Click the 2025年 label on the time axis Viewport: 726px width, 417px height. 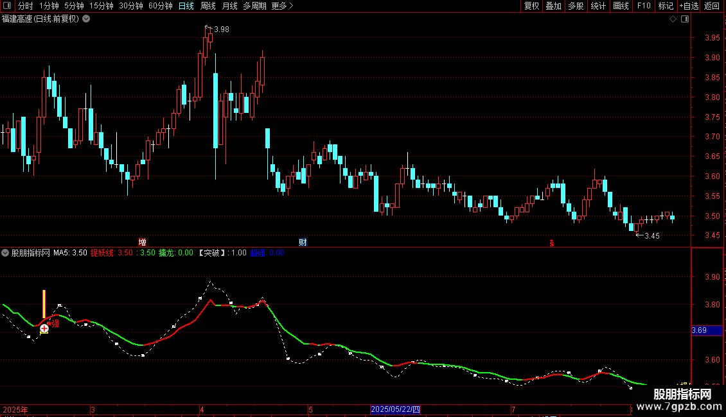15,409
